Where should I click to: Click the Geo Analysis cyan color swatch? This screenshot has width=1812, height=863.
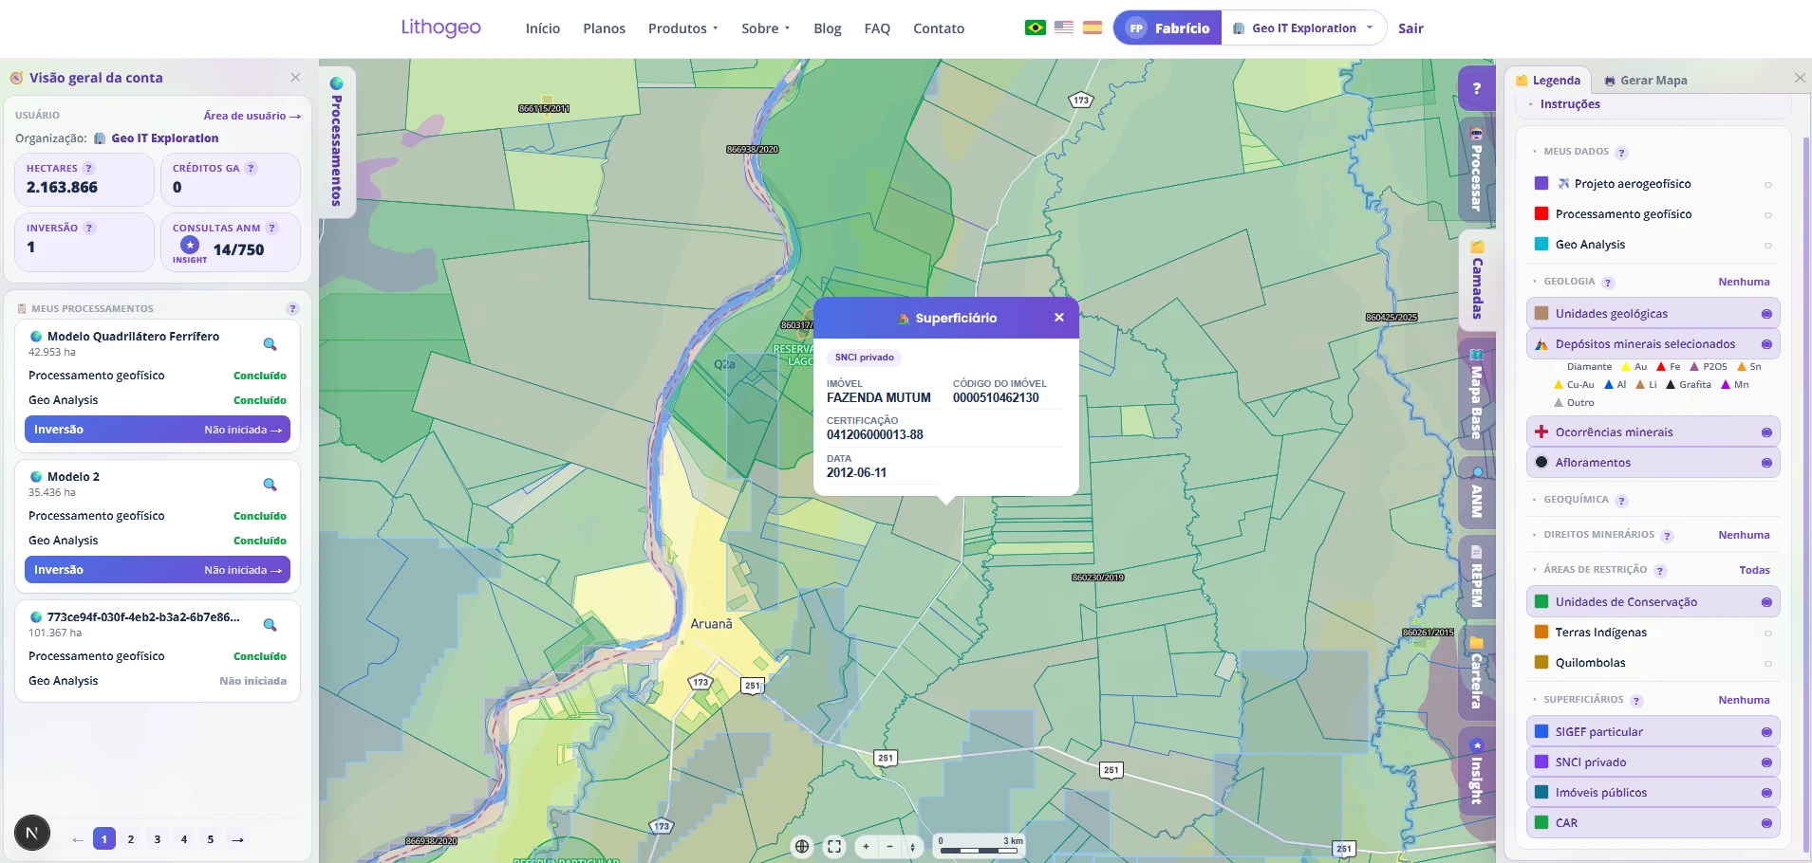pos(1541,245)
